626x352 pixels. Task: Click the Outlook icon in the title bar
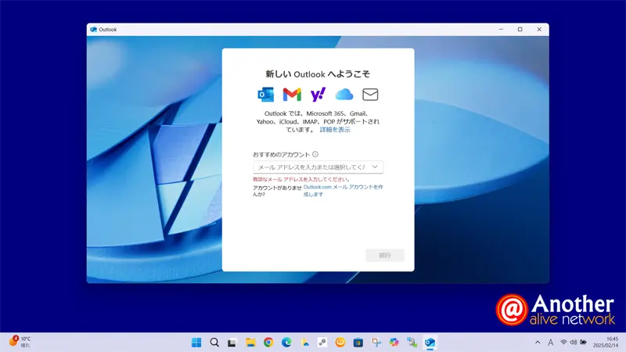point(93,30)
